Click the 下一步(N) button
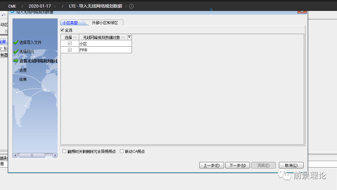 237,165
